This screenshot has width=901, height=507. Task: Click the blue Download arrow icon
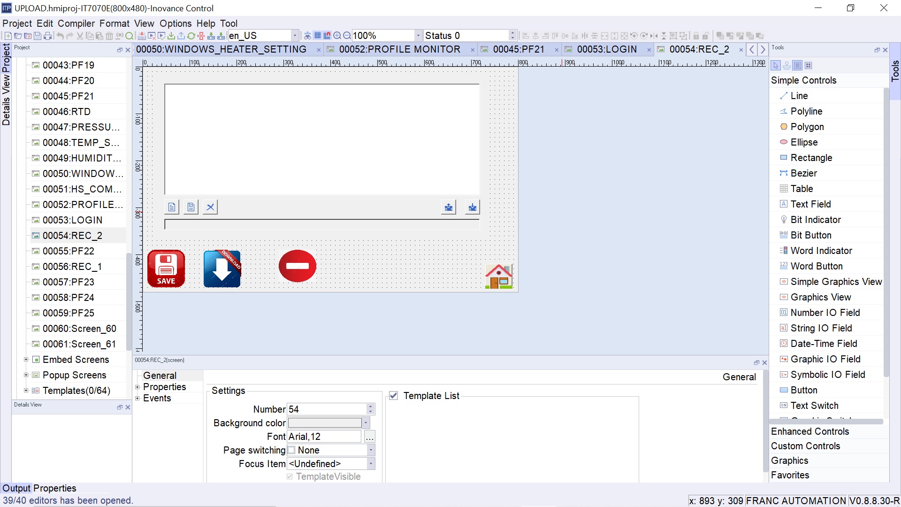pyautogui.click(x=222, y=268)
